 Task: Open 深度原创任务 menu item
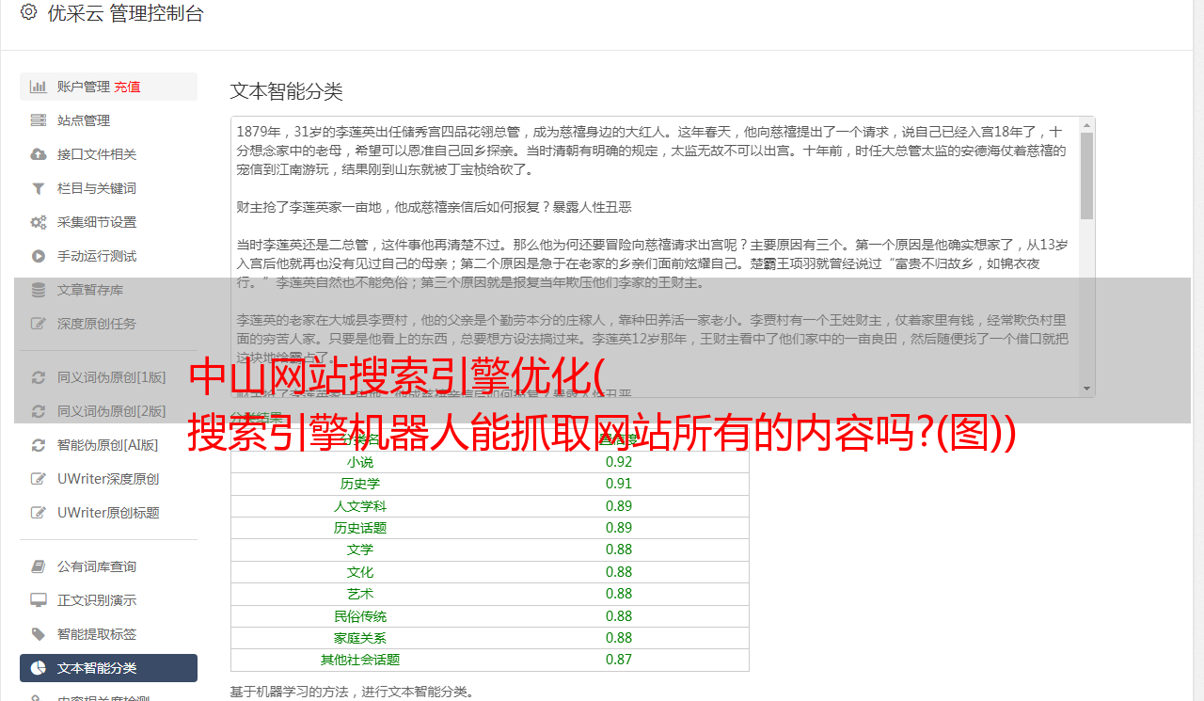point(108,324)
